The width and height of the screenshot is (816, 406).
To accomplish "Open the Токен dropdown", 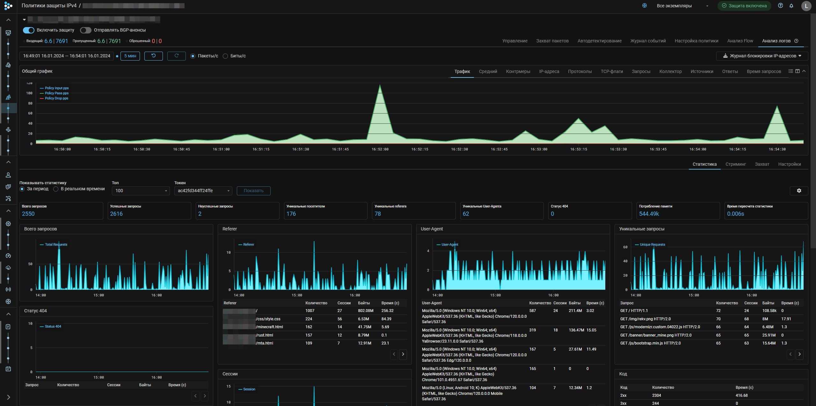I will [x=203, y=191].
